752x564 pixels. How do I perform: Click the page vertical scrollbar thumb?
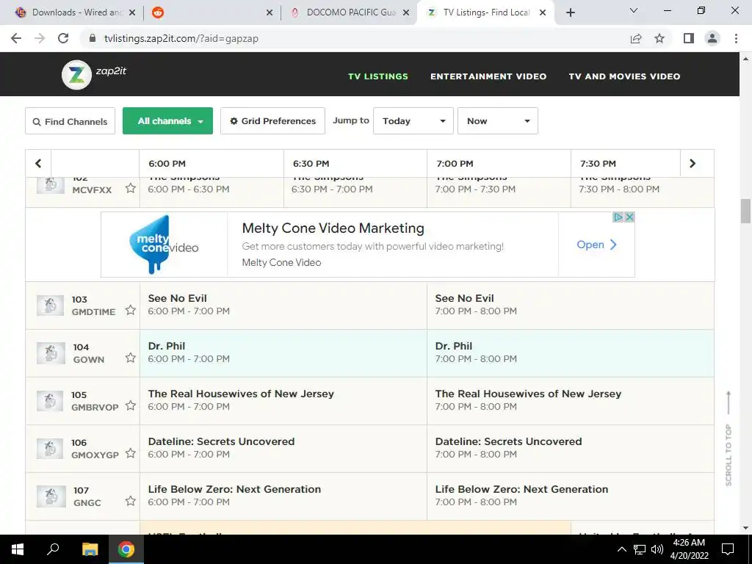point(745,211)
